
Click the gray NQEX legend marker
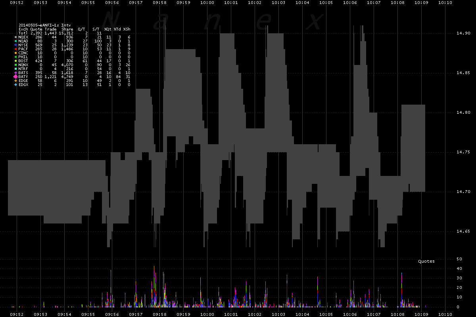(15, 37)
